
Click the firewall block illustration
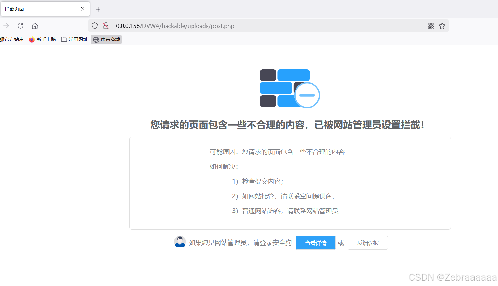290,88
